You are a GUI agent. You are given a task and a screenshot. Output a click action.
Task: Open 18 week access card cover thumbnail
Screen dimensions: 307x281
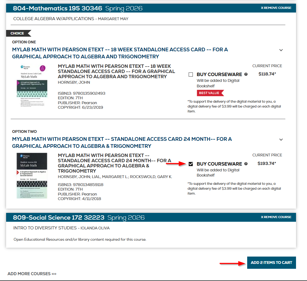(x=32, y=87)
